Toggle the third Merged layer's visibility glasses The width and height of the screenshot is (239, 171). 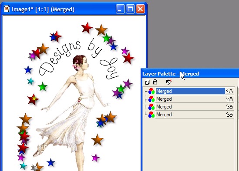click(x=229, y=107)
